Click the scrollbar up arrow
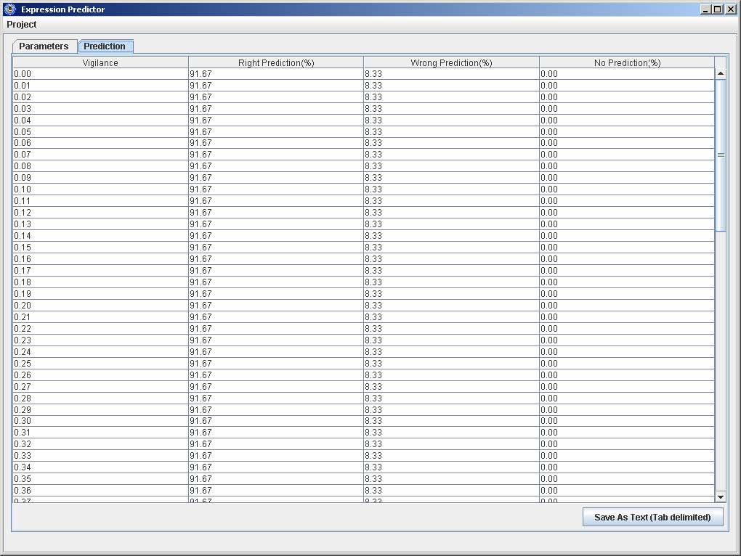The width and height of the screenshot is (741, 556). 721,73
